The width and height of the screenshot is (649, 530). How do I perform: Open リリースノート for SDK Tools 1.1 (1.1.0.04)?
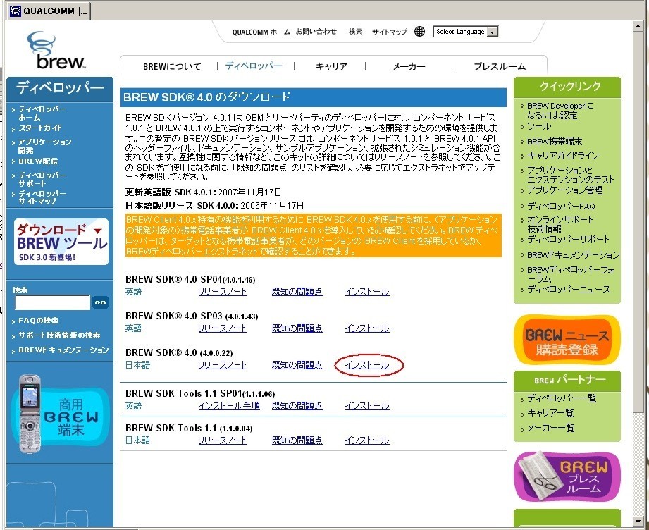click(x=222, y=440)
